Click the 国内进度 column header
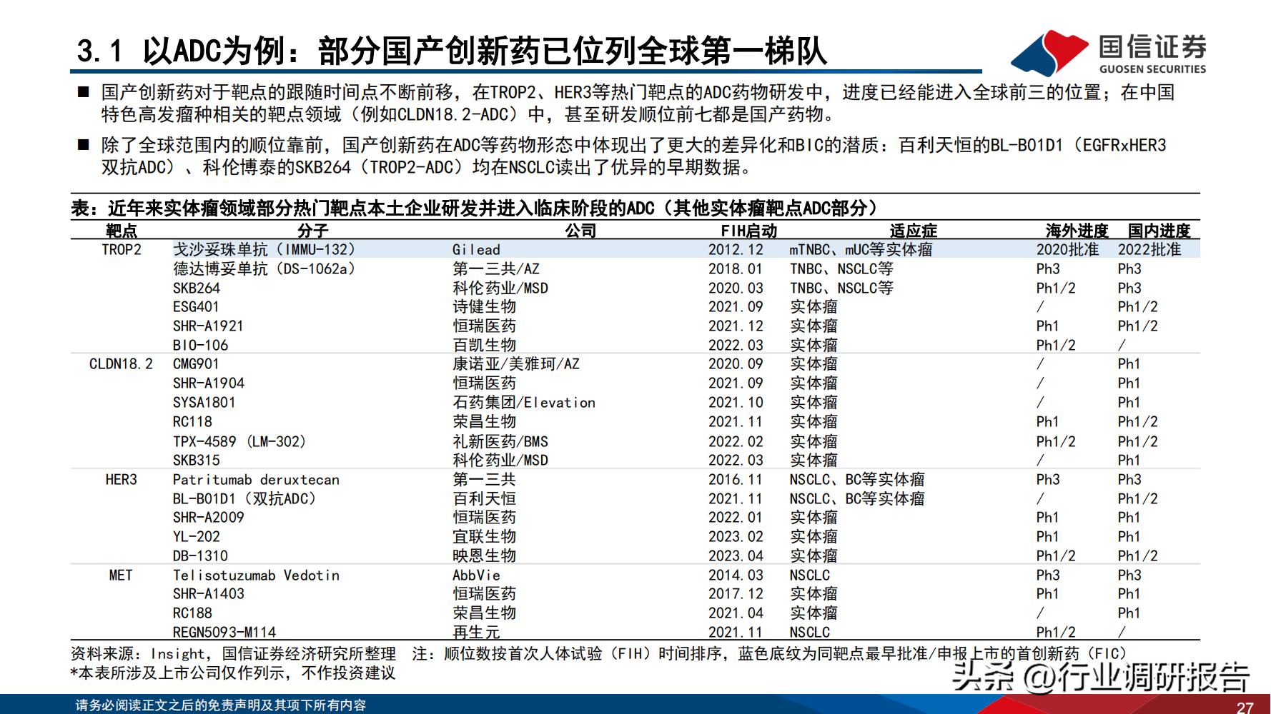Viewport: 1271px width, 714px height. click(1161, 231)
